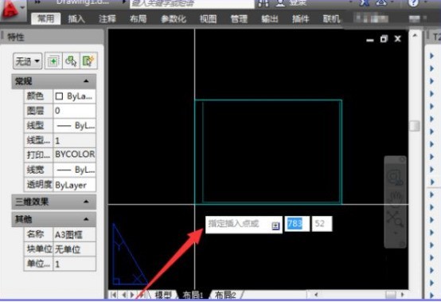Click the X coordinate field 783

(x=297, y=224)
